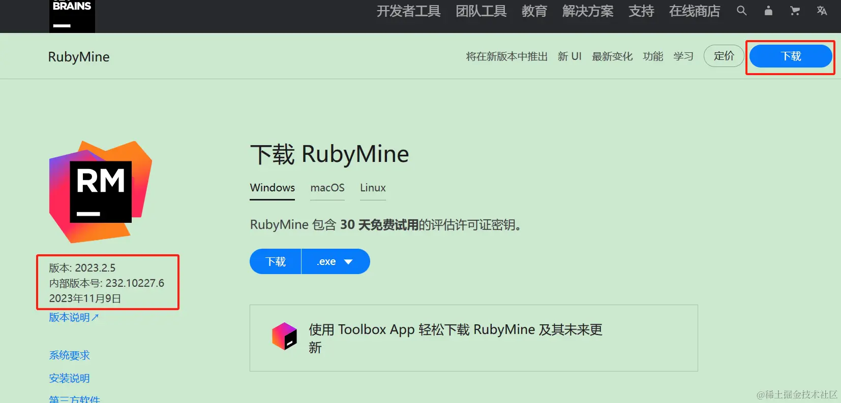Screen dimensions: 841x403
Task: Select the Linux tab
Action: click(x=373, y=188)
